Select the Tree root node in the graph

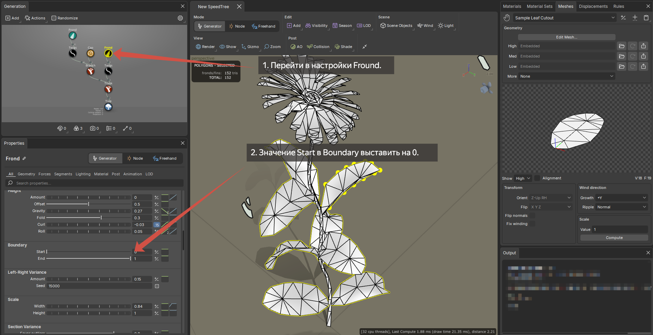[108, 107]
